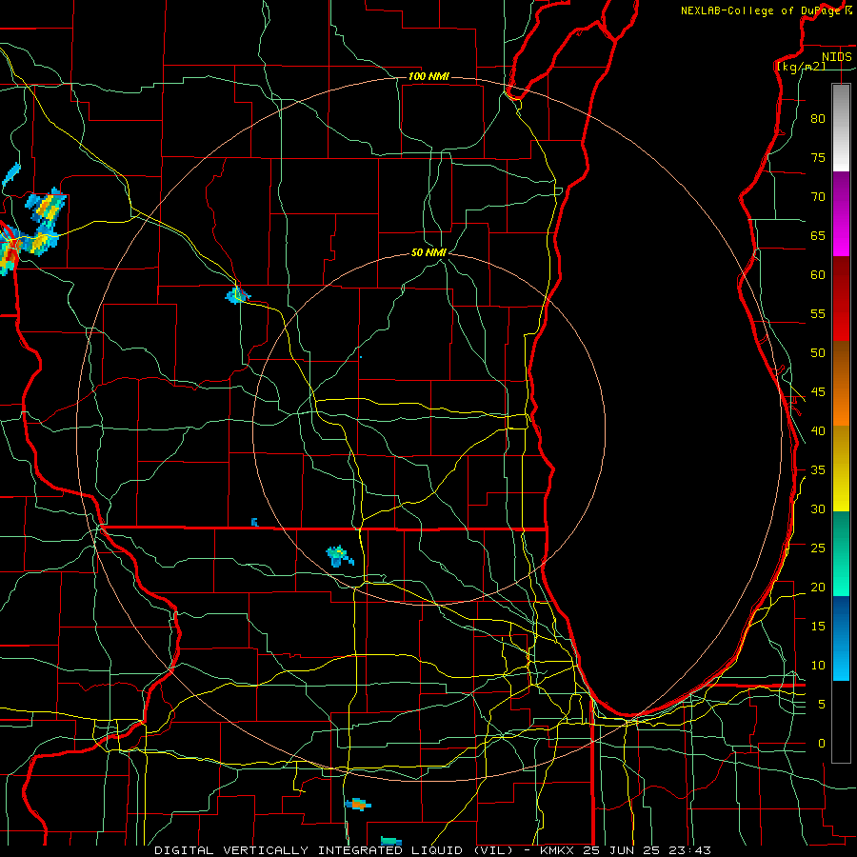Screen dimensions: 857x857
Task: Click the NEXLAB-College of DuPage credit text
Action: pos(766,10)
